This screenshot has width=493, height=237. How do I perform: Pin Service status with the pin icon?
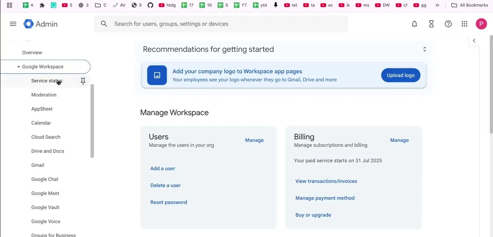[83, 81]
